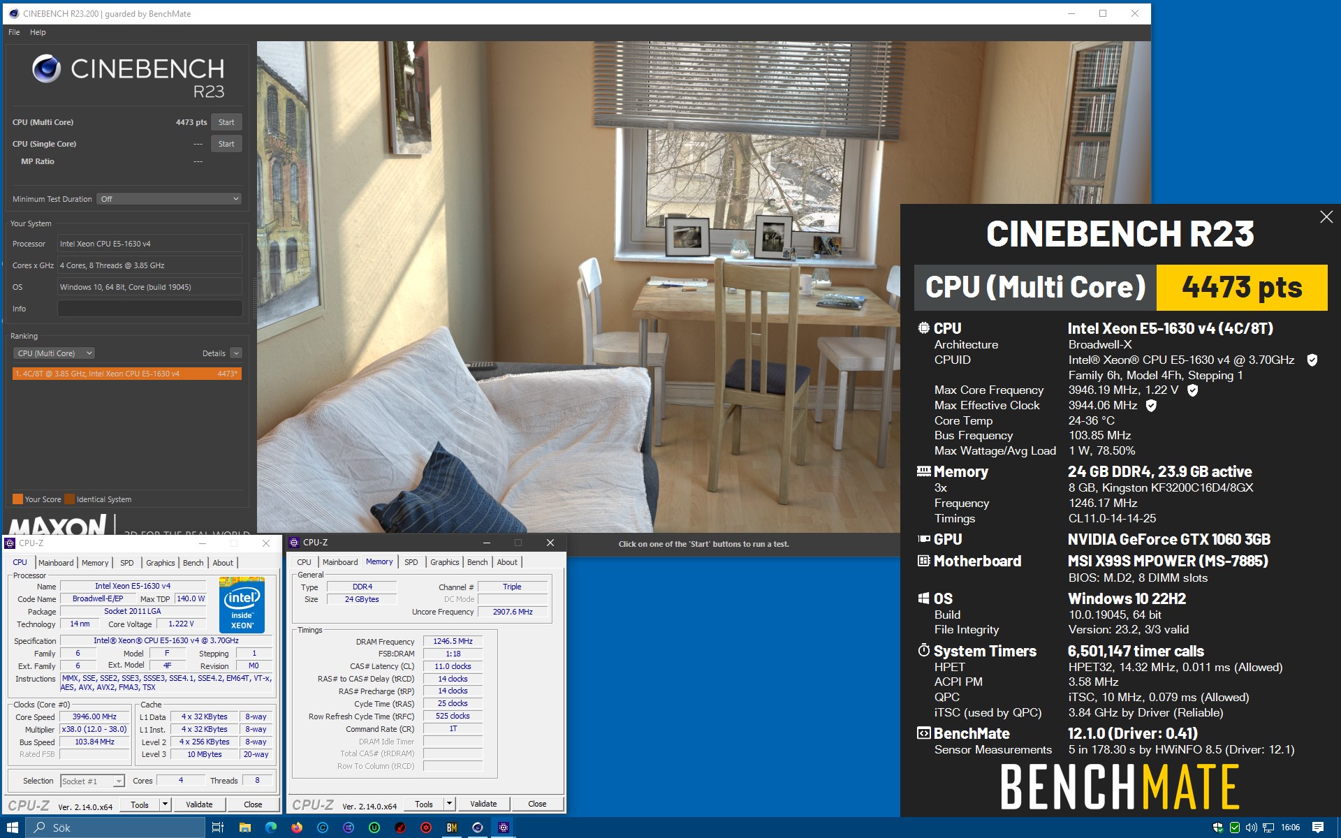The height and width of the screenshot is (838, 1341).
Task: Open About tab in left CPU-Z window
Action: [223, 563]
